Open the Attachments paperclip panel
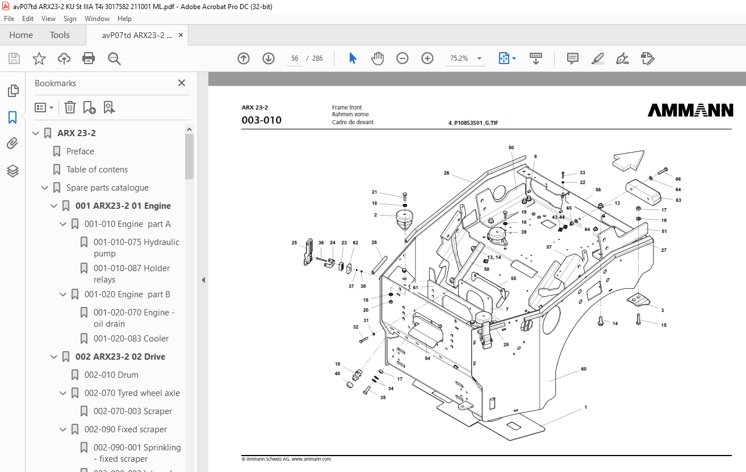746x472 pixels. (x=12, y=144)
